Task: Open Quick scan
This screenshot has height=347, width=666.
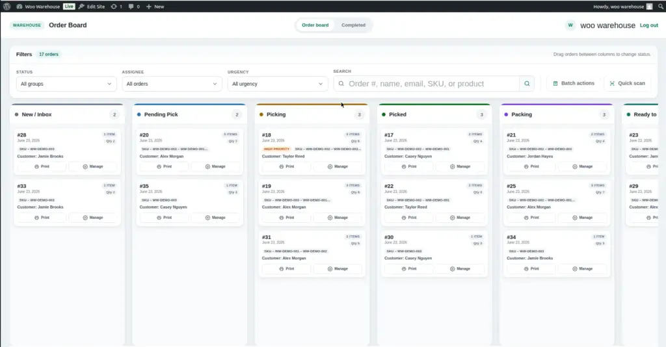Action: [x=628, y=83]
